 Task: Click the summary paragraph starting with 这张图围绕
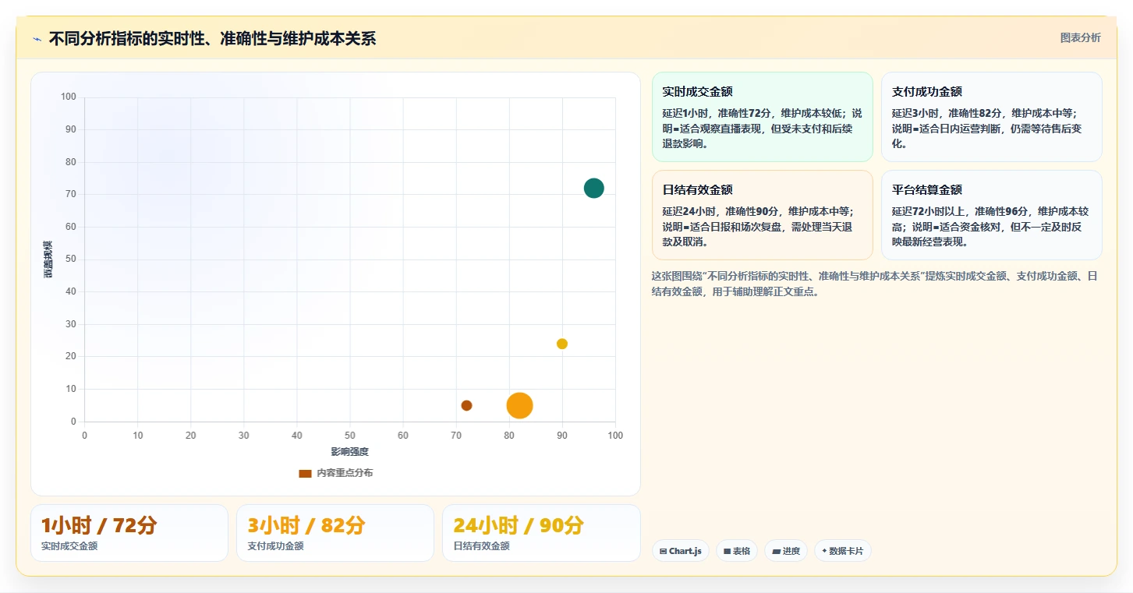click(x=875, y=284)
